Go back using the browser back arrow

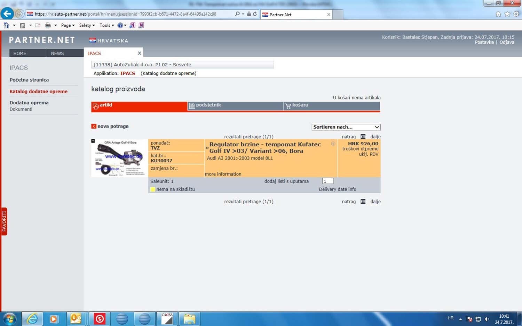point(7,14)
